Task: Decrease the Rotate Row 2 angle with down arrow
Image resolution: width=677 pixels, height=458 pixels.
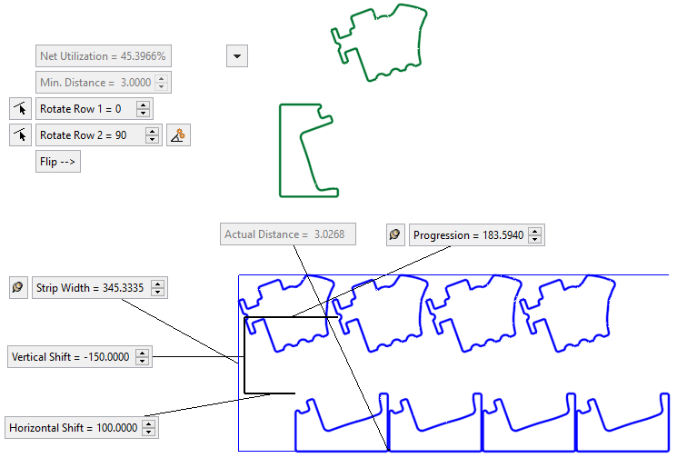Action: (x=152, y=139)
